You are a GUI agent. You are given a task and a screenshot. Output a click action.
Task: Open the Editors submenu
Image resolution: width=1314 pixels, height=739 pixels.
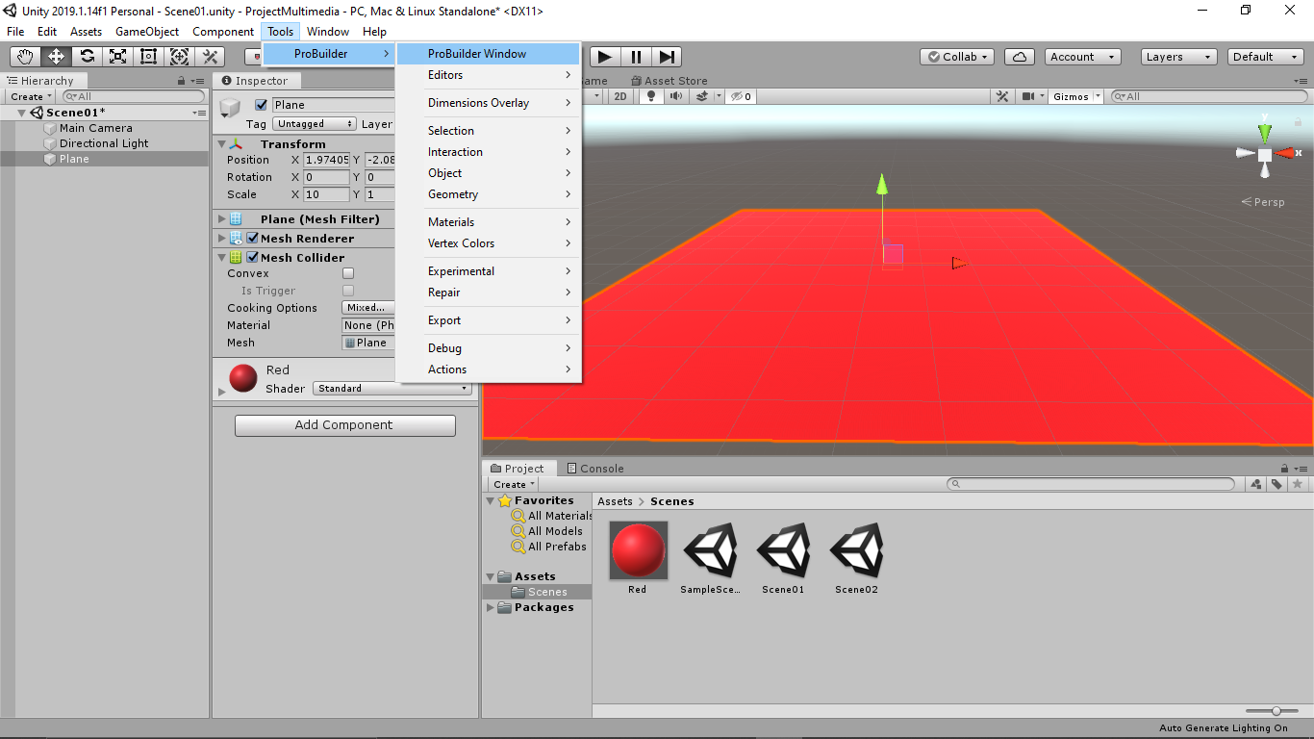click(488, 75)
